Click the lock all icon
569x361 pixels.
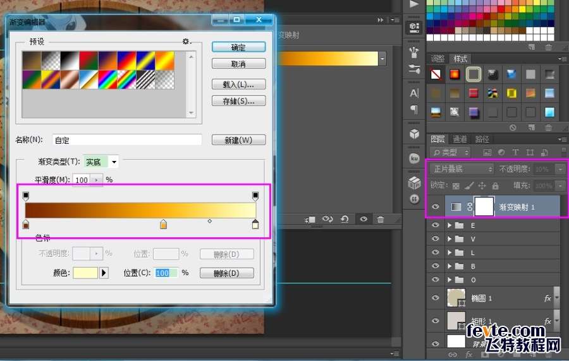[495, 186]
